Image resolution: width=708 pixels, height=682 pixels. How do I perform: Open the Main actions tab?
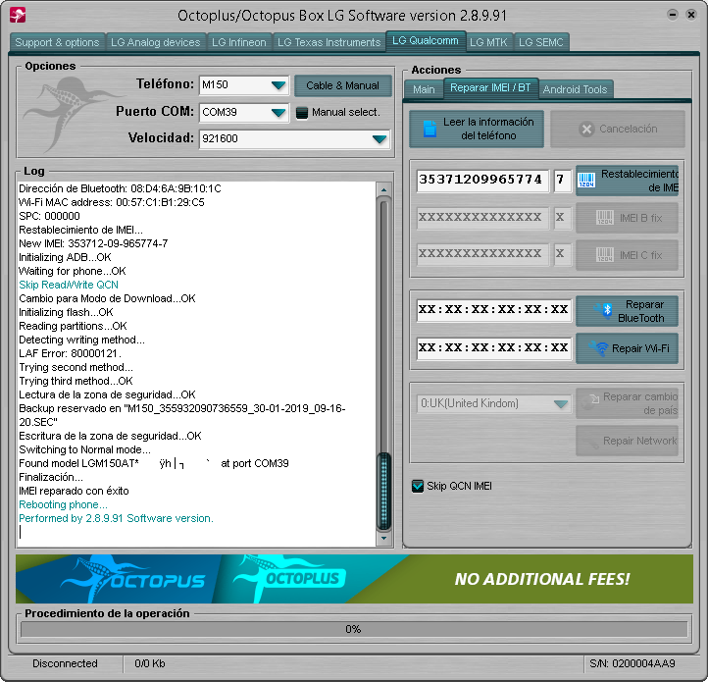click(424, 89)
